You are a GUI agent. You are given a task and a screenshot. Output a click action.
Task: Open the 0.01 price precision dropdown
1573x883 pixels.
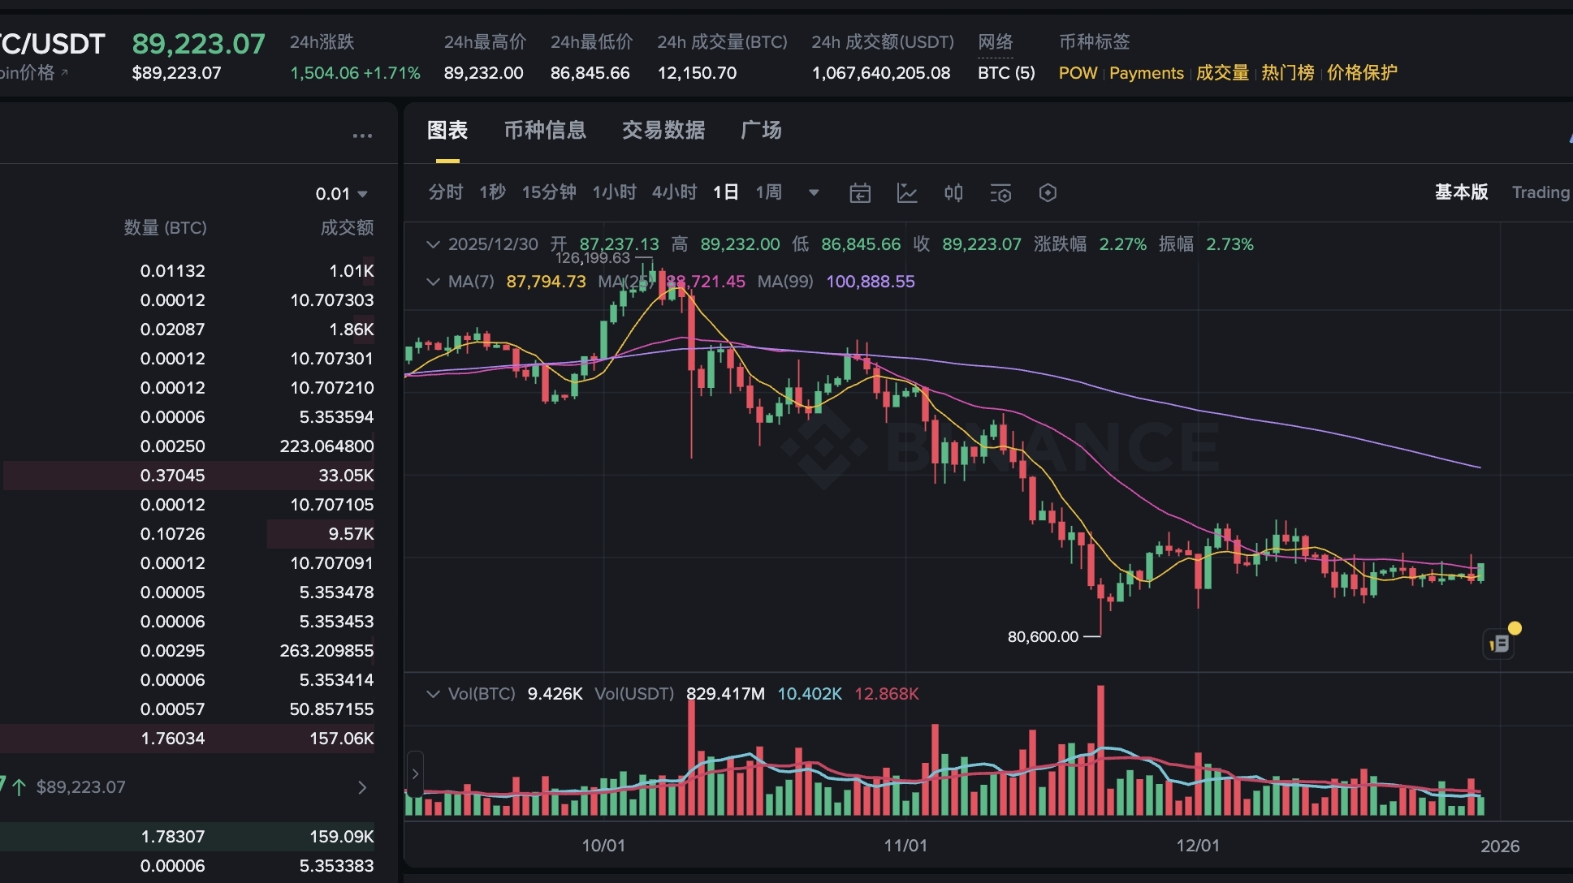(341, 194)
